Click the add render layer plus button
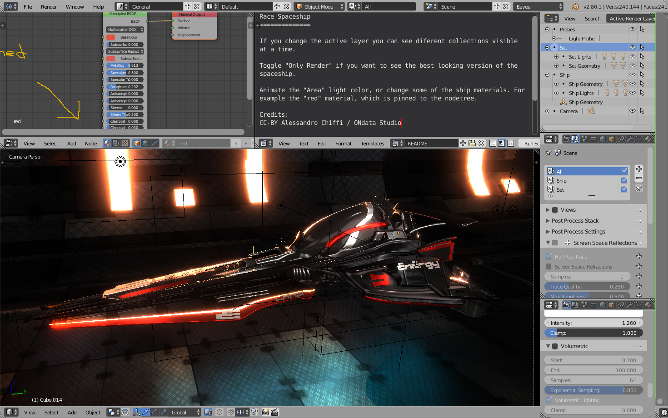The image size is (668, 418). pos(639,169)
